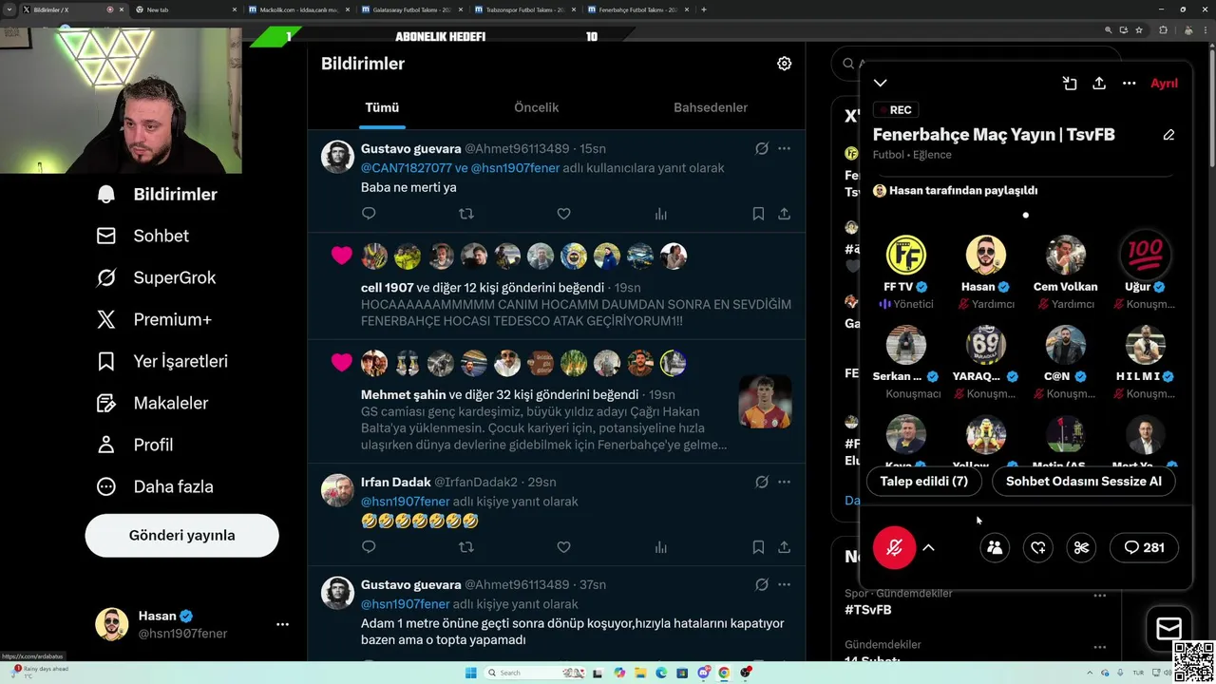Open #TSvFB trending topic

pos(868,610)
